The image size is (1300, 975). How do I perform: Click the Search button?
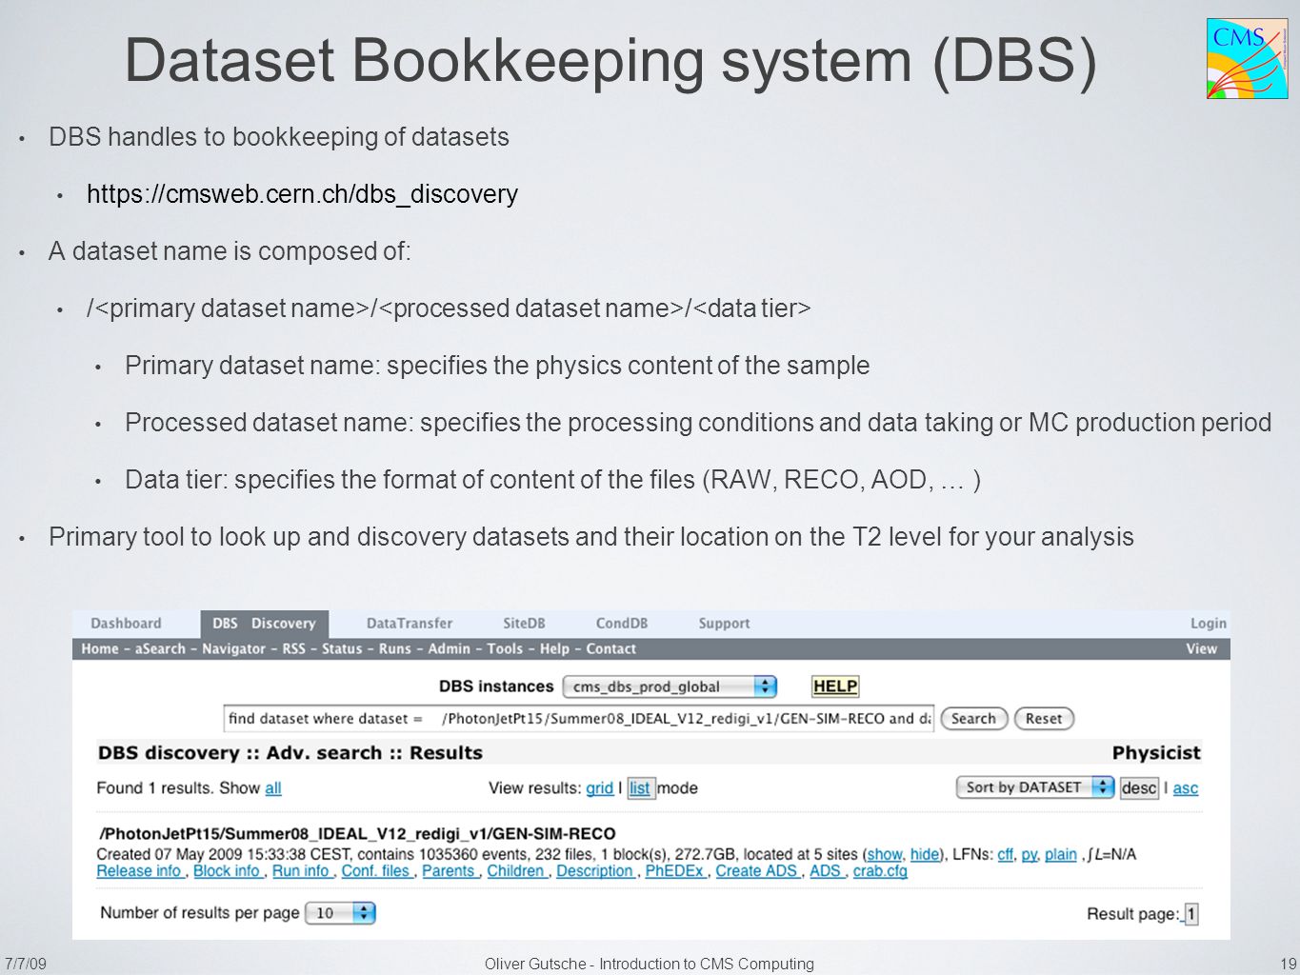pyautogui.click(x=973, y=719)
